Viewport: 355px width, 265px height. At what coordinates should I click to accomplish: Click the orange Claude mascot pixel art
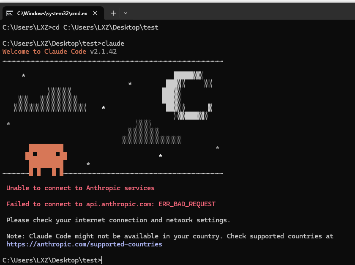(46, 159)
